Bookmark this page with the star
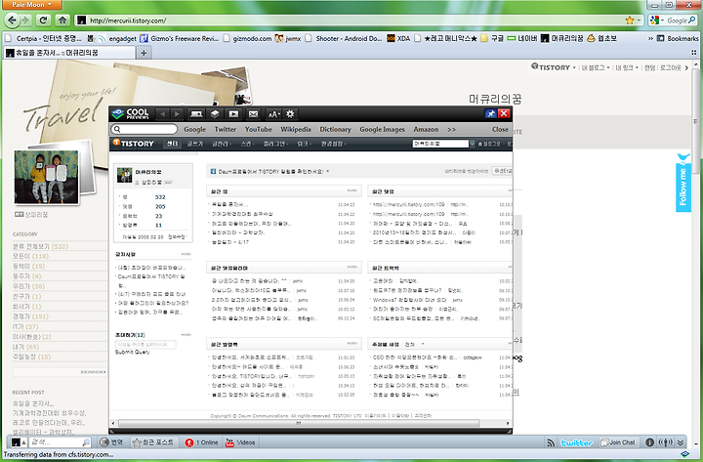Image resolution: width=703 pixels, height=462 pixels. pos(630,21)
